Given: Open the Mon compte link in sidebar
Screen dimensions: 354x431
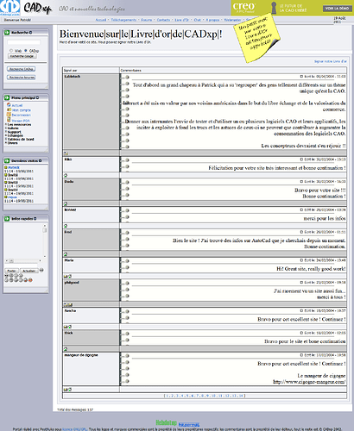Looking at the screenshot, I should click(22, 110).
